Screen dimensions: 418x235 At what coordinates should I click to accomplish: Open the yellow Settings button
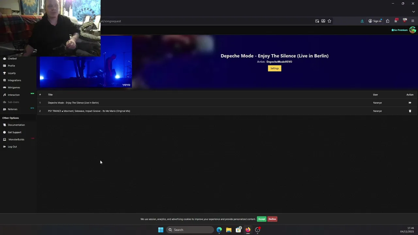tap(275, 68)
